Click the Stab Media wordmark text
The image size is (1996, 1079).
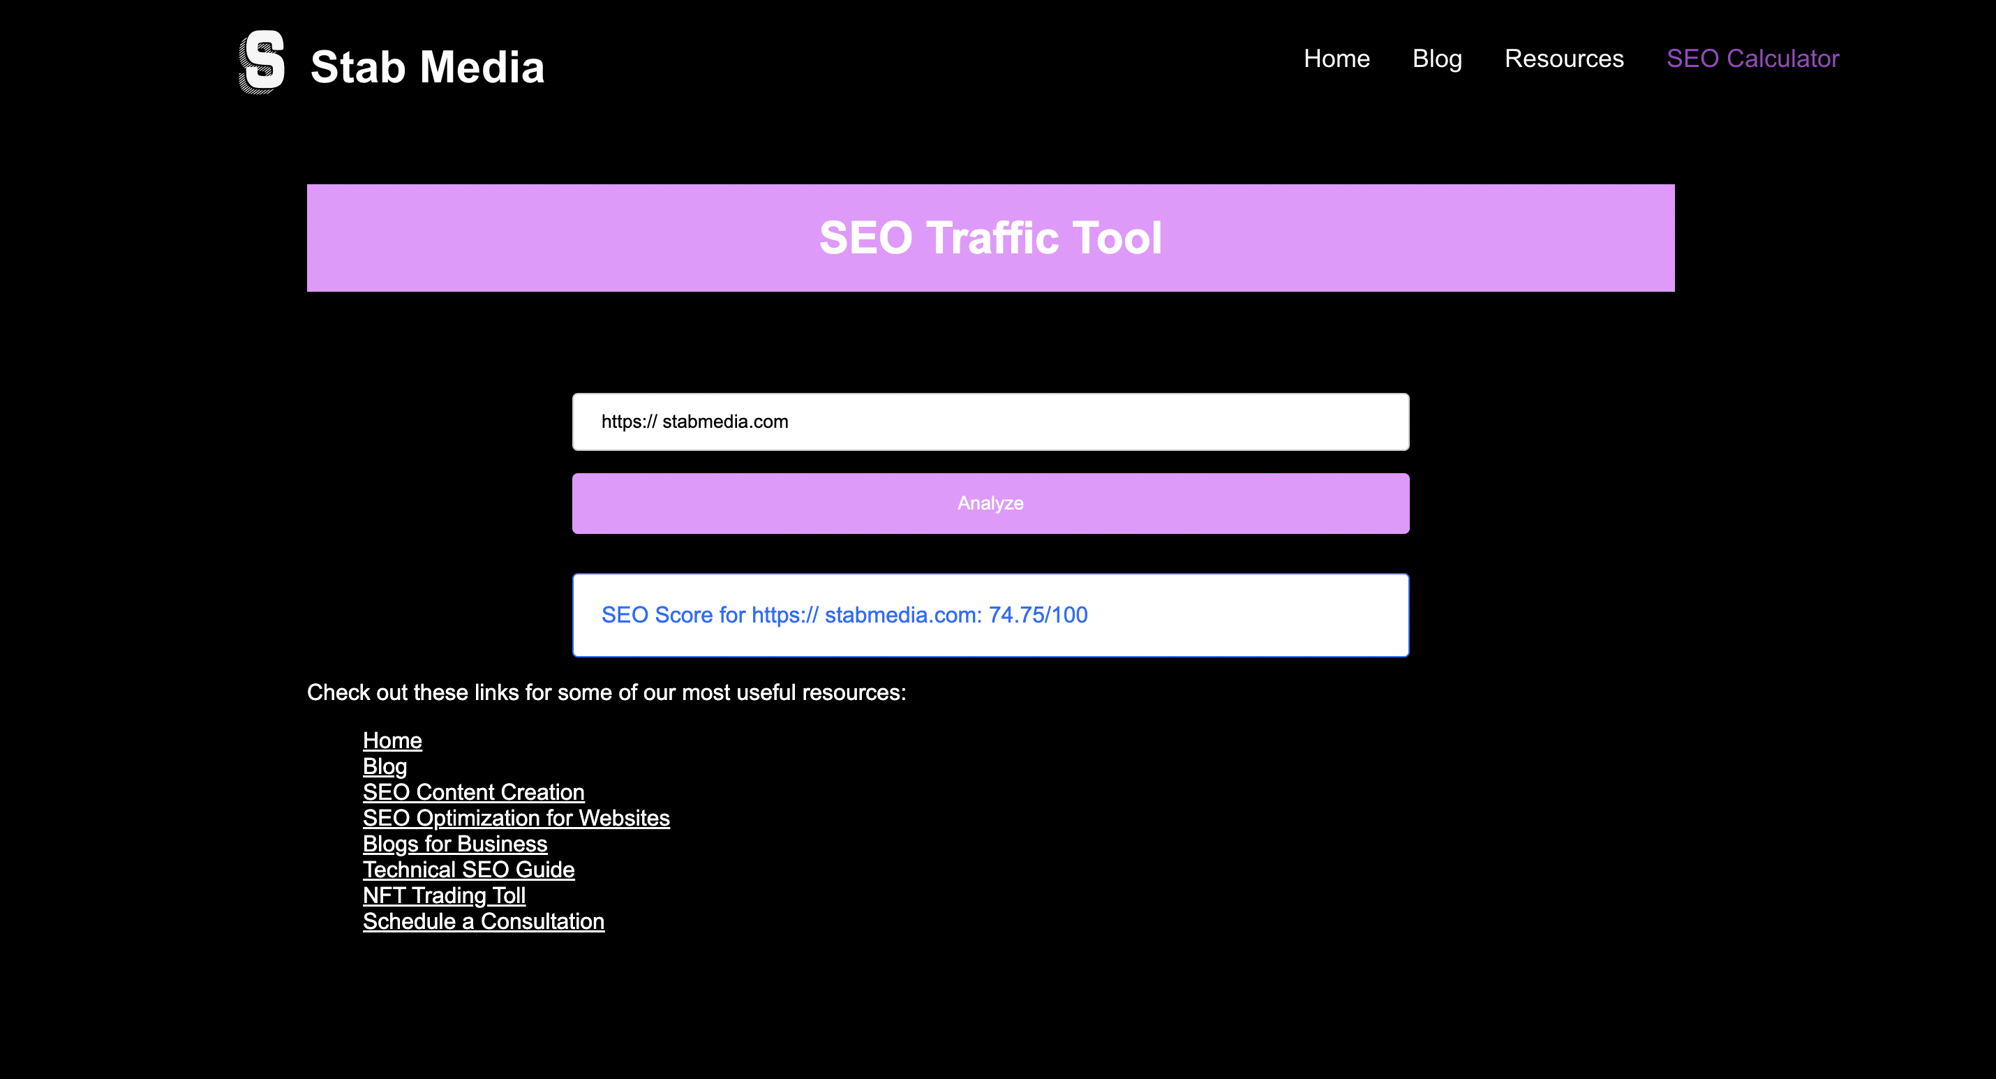point(427,67)
